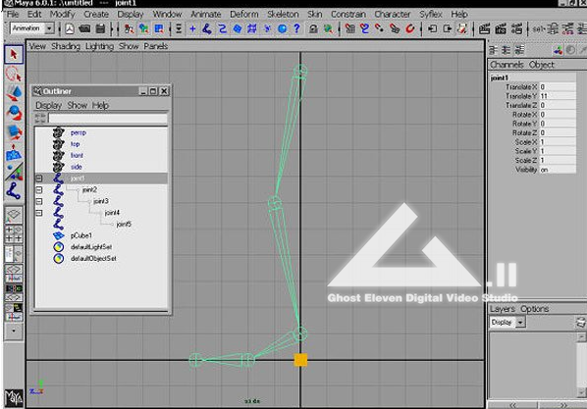This screenshot has height=409, width=587.
Task: Toggle joints selection mask icon
Action: (x=207, y=28)
